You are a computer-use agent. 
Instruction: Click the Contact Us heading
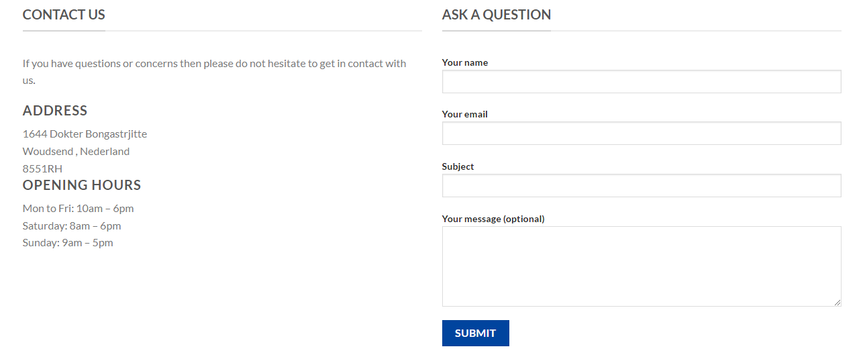64,14
